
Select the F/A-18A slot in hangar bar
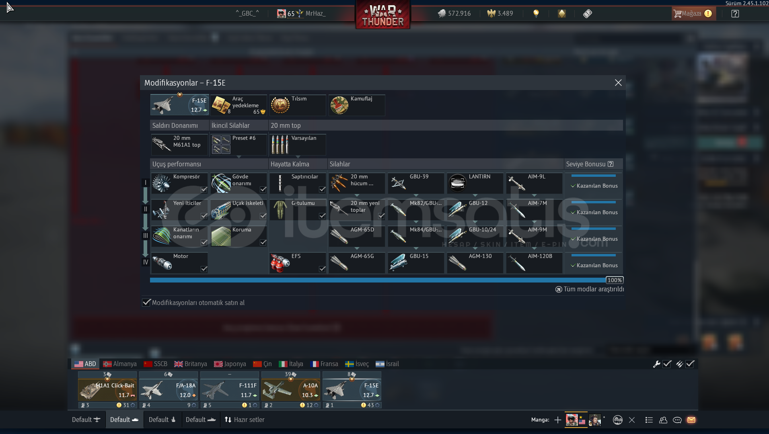point(169,390)
